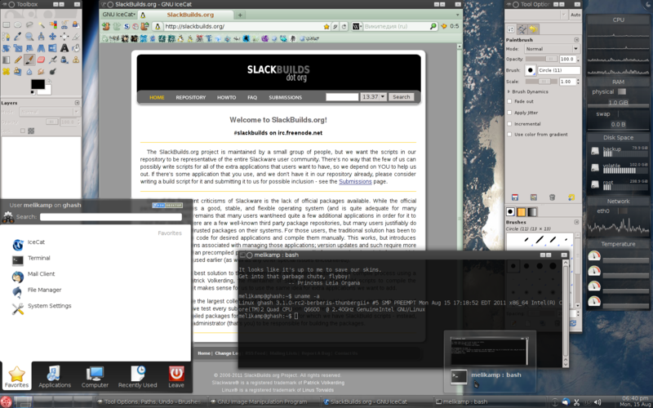Choose the Dodge/Burn tool

[52, 71]
